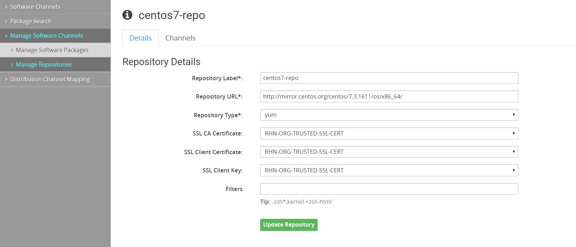Click the Update Repository button
Screen dimensions: 576x247
(289, 225)
